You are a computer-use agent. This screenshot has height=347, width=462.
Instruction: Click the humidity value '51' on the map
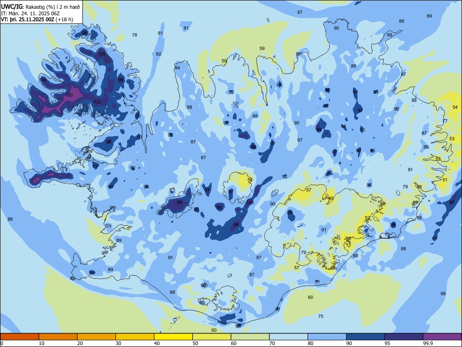coord(445,180)
